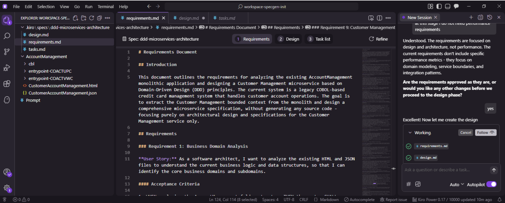Screen dimensions: 505x203
Task: Go to the Design spec phase
Action: click(288, 39)
